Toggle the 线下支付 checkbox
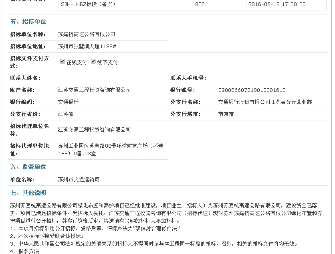335x254 pixels. point(93,62)
